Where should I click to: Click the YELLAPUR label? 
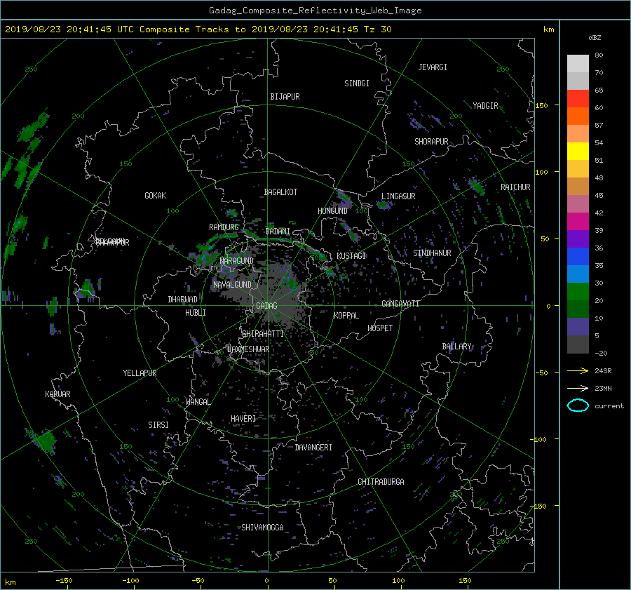click(140, 373)
